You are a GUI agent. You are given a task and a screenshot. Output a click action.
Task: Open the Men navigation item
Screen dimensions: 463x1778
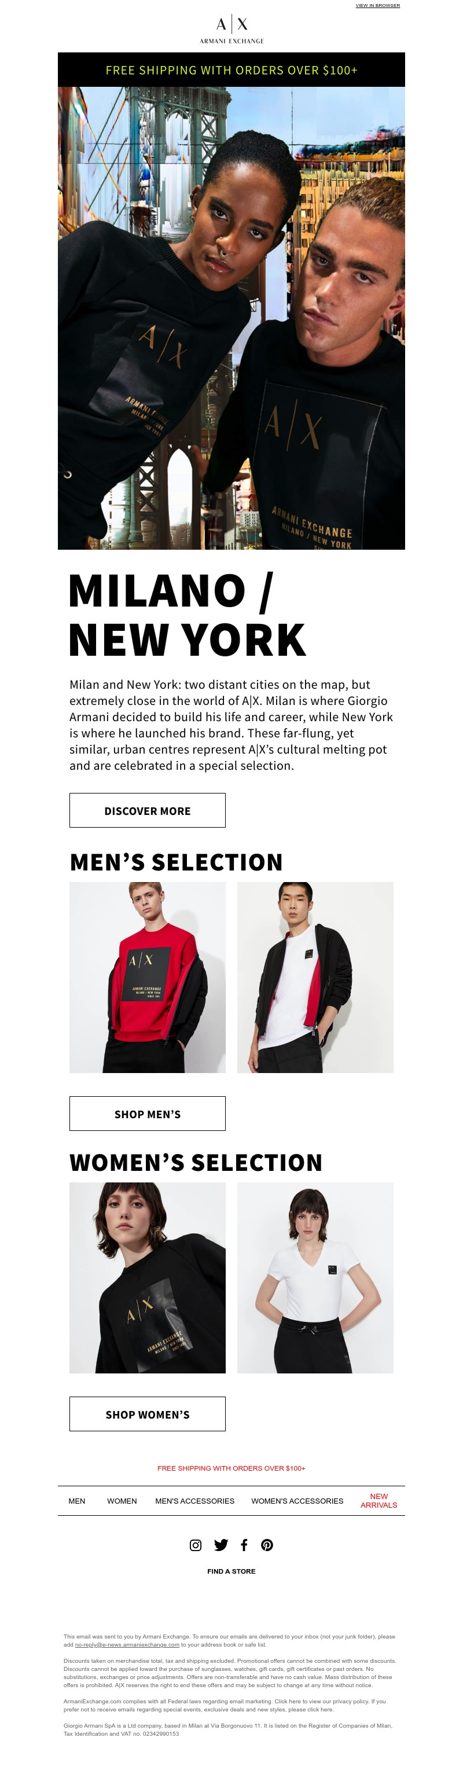click(76, 1501)
